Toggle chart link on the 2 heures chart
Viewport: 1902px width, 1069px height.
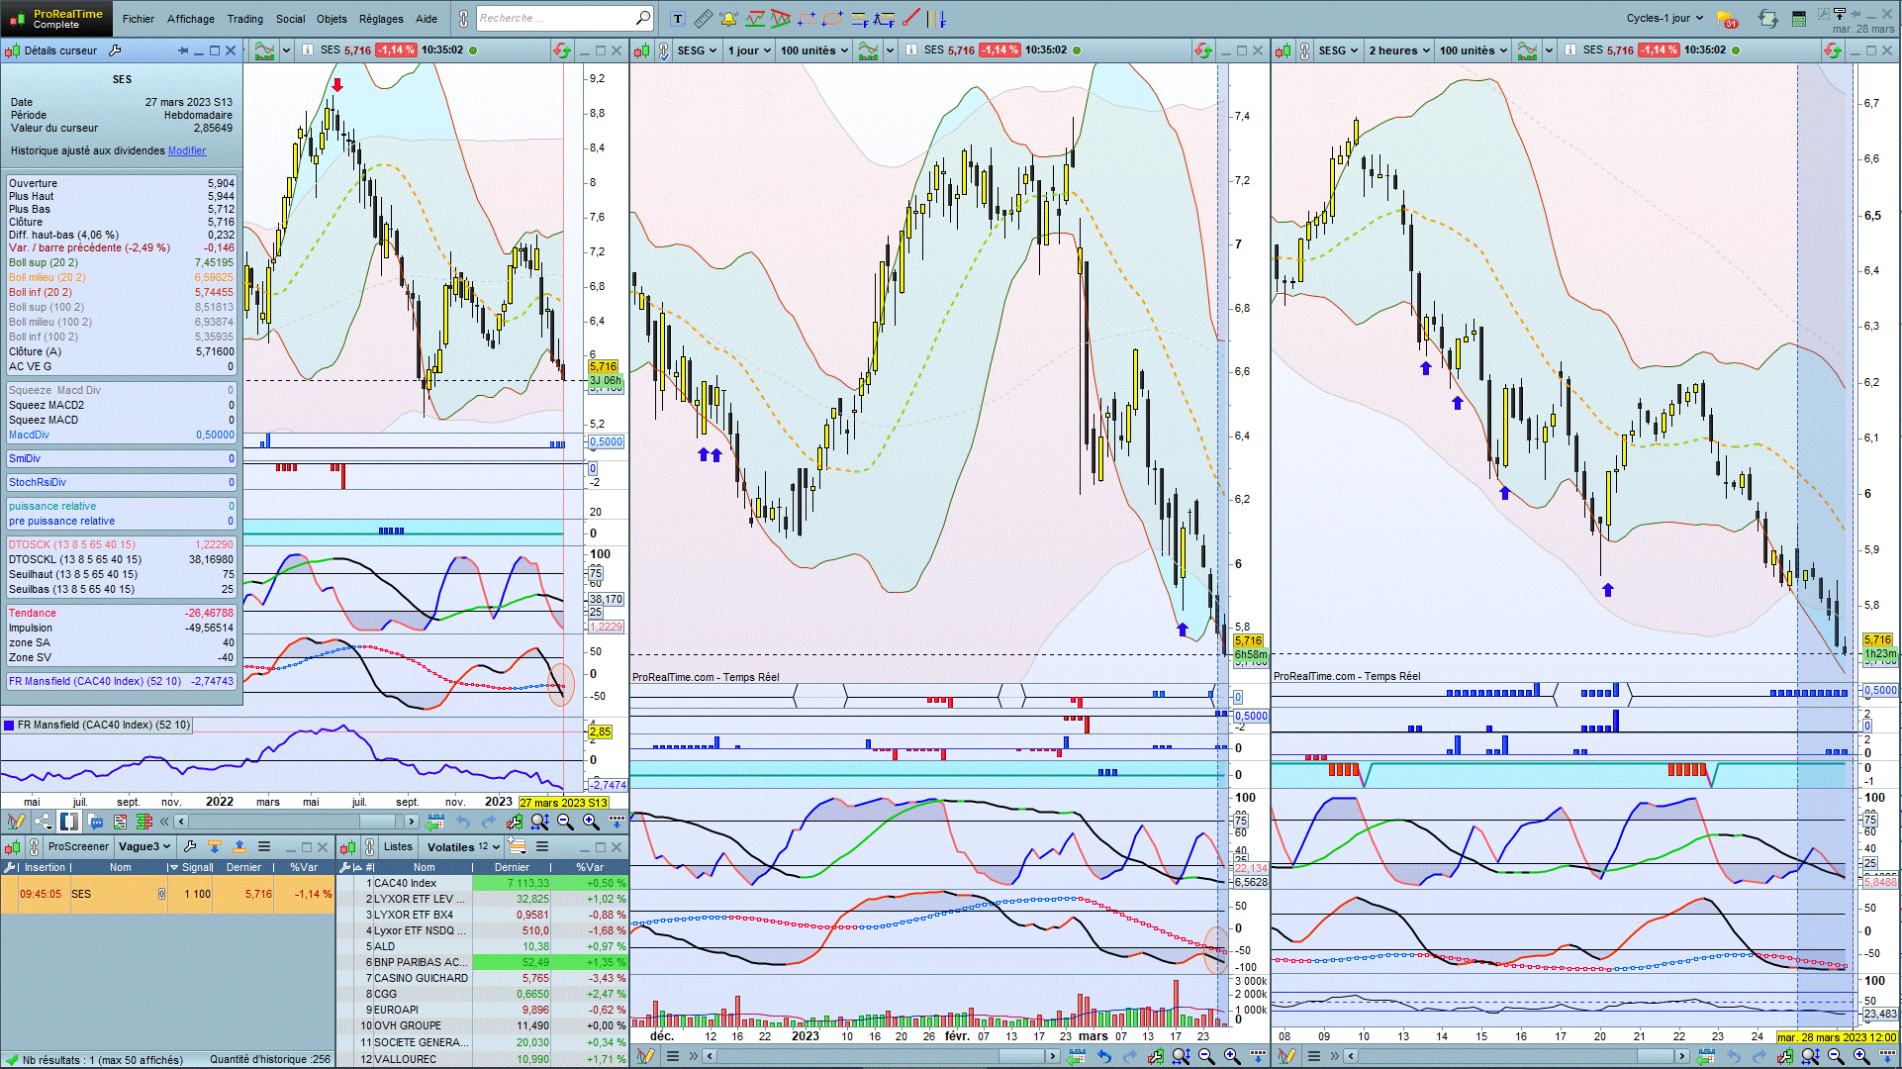tap(1304, 50)
